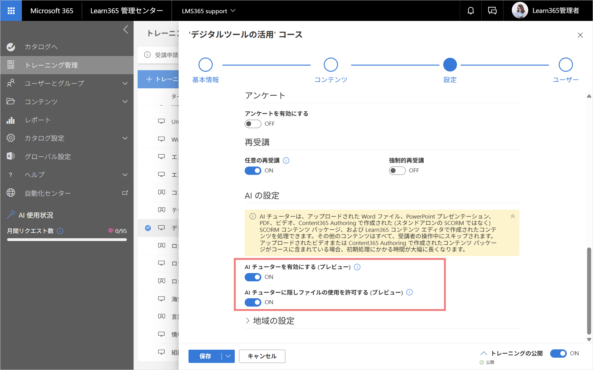Open グローバル設定 in the sidebar
Viewport: 593px width, 370px height.
coord(67,156)
